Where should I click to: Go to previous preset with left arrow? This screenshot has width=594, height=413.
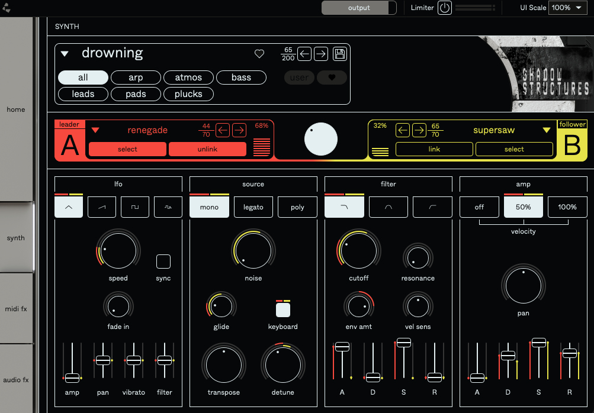(x=304, y=54)
